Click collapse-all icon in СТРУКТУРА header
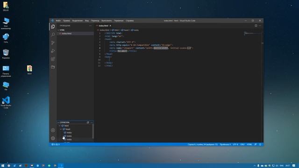Image resolution: width=299 pixels, height=168 pixels. (x=88, y=122)
